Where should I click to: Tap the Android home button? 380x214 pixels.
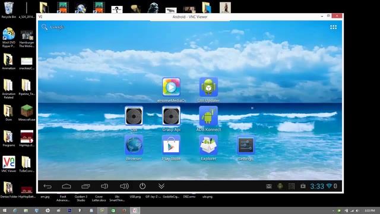coord(66,186)
